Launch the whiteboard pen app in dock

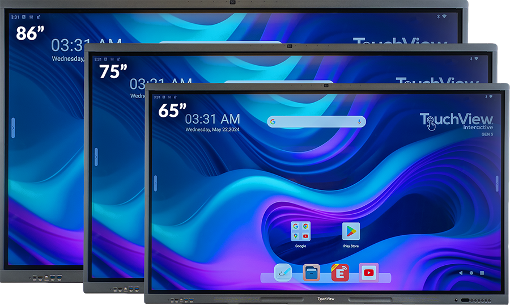tap(283, 273)
